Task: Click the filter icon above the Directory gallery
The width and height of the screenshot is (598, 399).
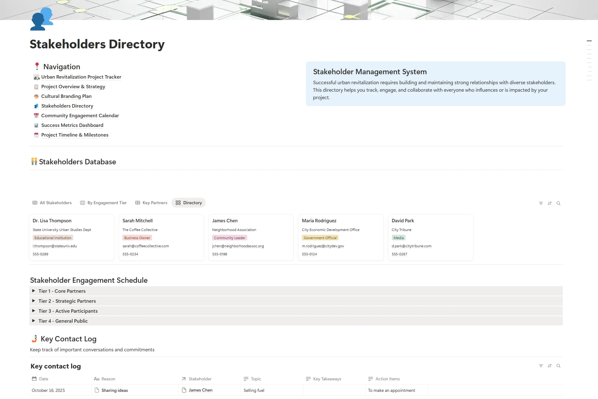Action: [541, 203]
